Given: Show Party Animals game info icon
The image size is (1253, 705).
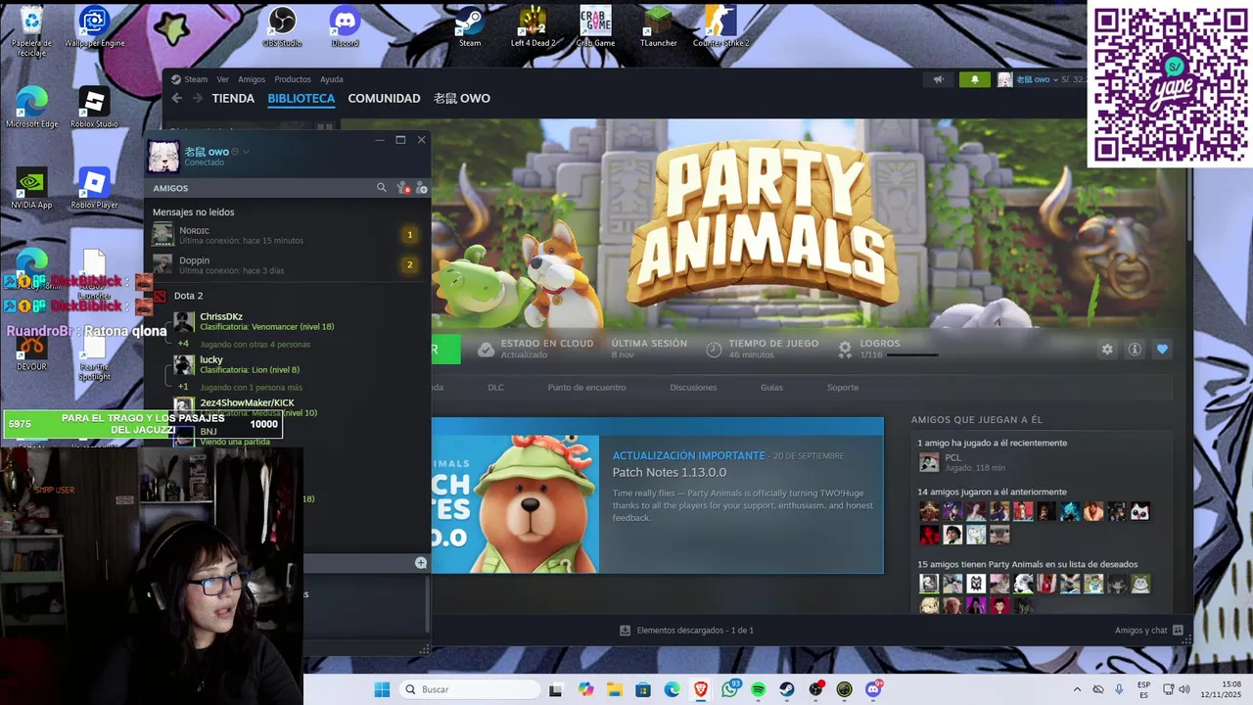Looking at the screenshot, I should coord(1135,350).
